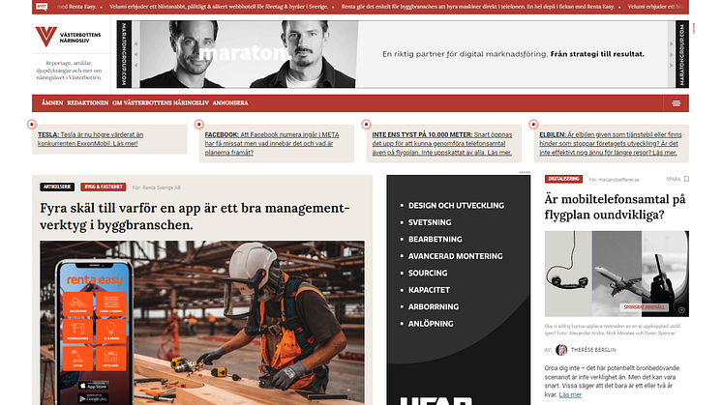
Task: Click SOURCING in the dark ad
Action: (x=428, y=274)
